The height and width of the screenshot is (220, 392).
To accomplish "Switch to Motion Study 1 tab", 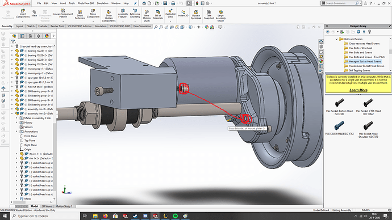I will [64, 206].
